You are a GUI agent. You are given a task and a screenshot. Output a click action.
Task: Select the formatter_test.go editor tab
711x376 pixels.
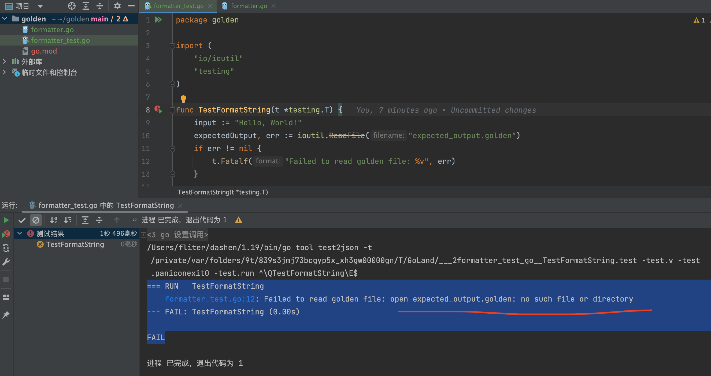pyautogui.click(x=178, y=6)
